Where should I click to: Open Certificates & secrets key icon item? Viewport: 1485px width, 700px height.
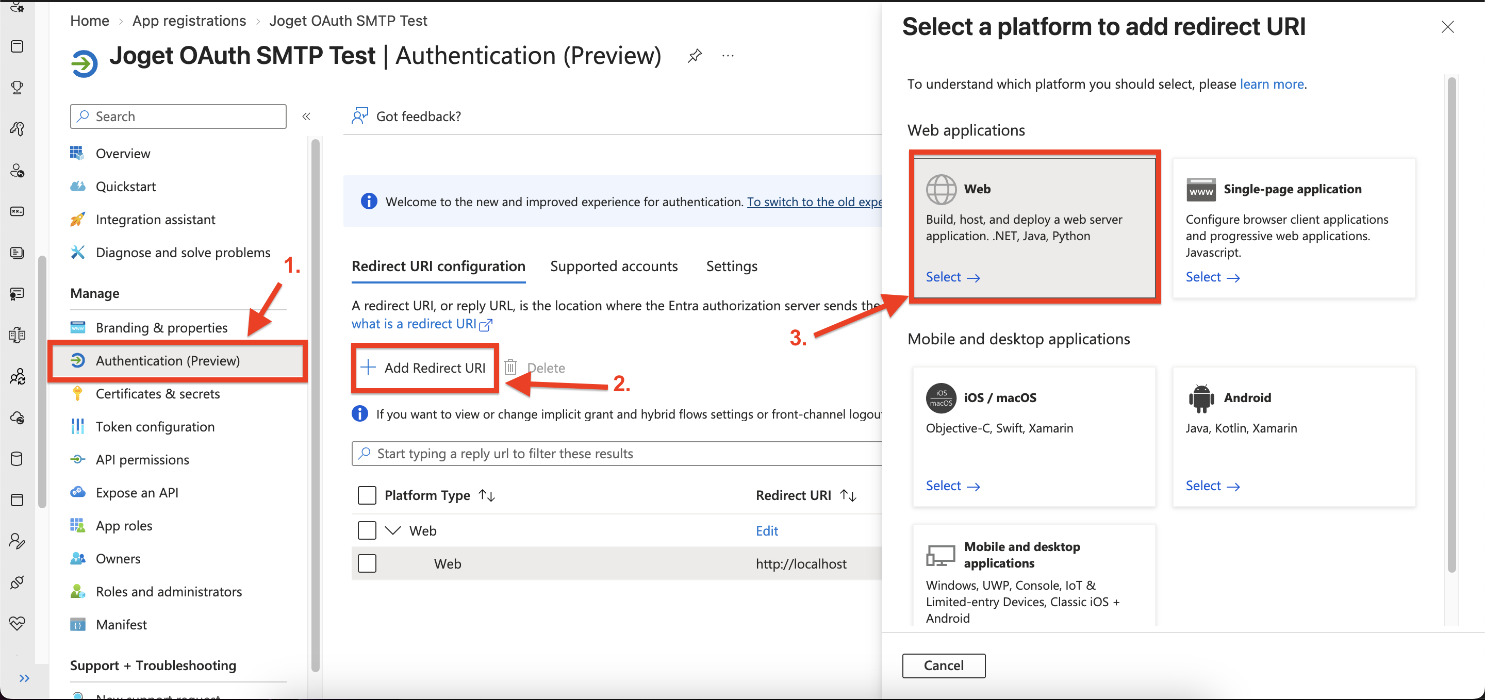click(77, 393)
